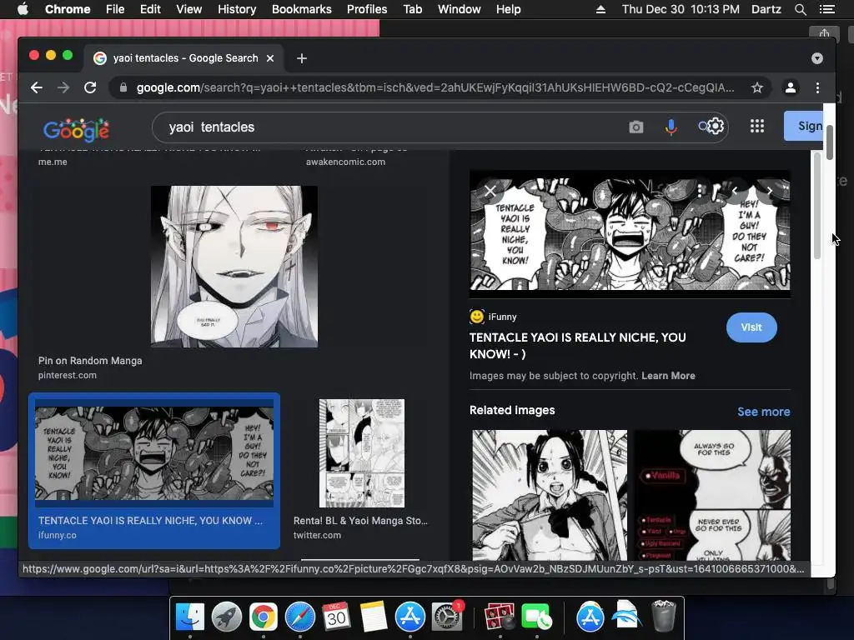Open Finder from the Dock
Image resolution: width=854 pixels, height=640 pixels.
(x=190, y=617)
